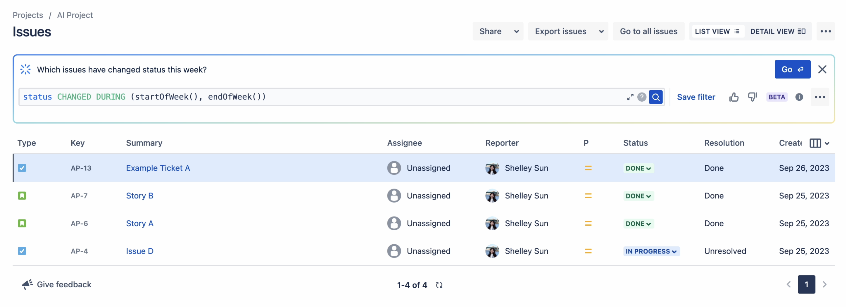Click the Give feedback megaphone icon
Screen dimensions: 846x307
click(x=27, y=284)
